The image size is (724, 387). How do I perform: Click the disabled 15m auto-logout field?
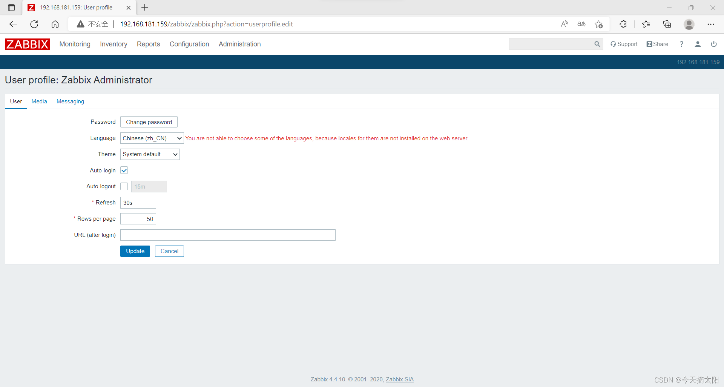(x=149, y=186)
